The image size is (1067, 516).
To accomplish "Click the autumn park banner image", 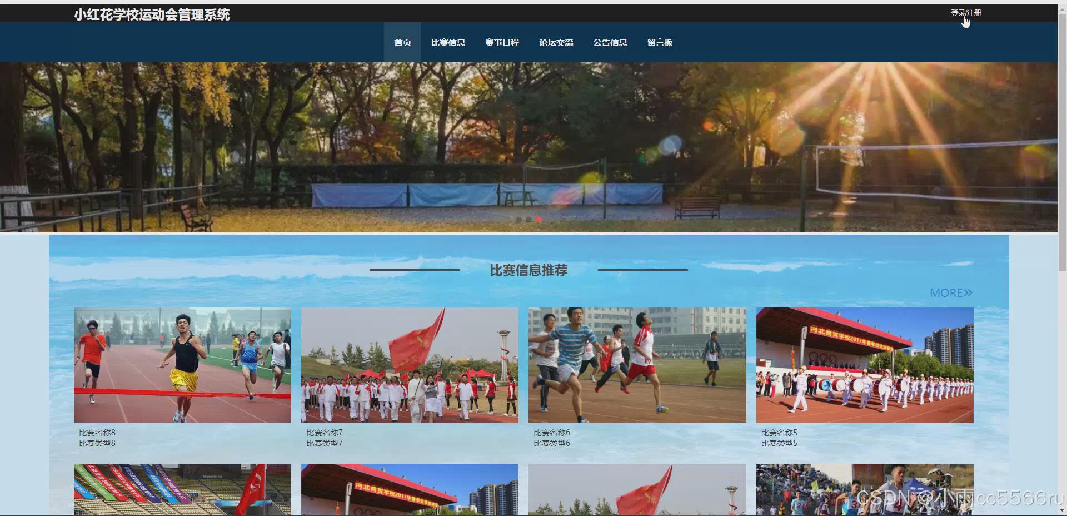I will 528,147.
